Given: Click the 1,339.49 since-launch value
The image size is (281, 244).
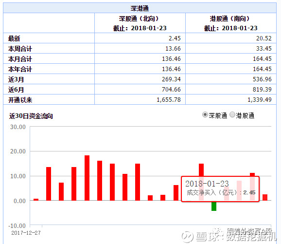Looking at the screenshot, I should [x=260, y=100].
